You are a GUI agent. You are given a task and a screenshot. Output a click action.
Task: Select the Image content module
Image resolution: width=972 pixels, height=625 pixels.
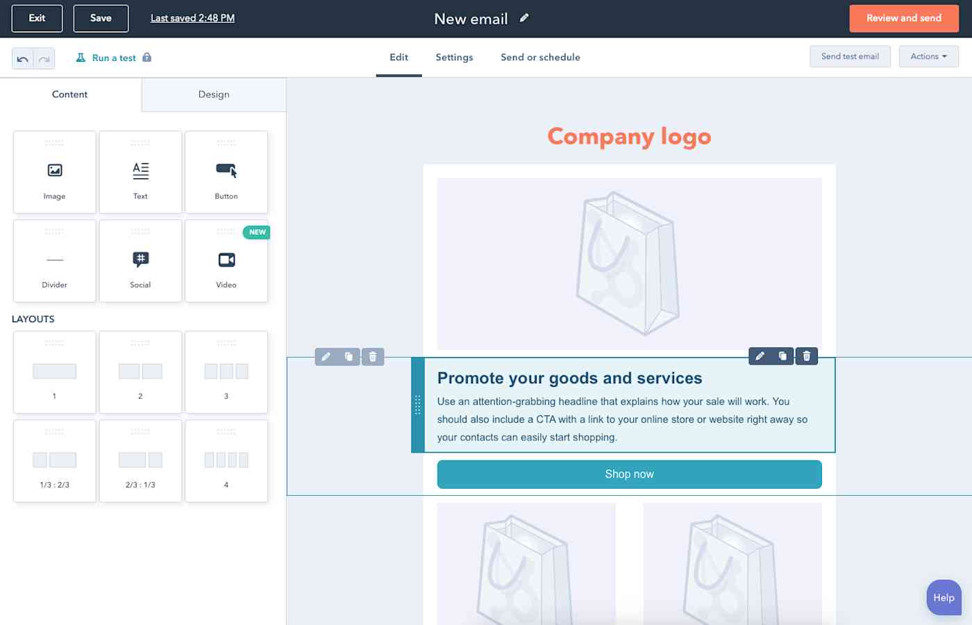[x=55, y=172]
